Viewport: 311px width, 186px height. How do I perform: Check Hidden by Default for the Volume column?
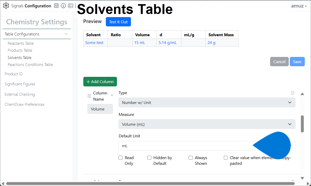[x=149, y=158]
